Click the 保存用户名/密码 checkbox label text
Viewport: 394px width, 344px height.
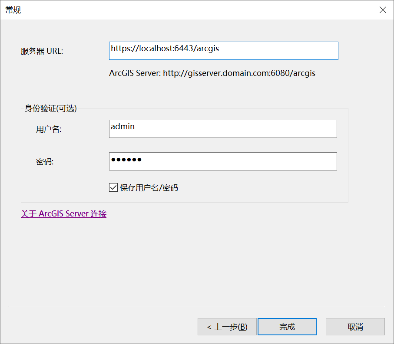click(149, 188)
